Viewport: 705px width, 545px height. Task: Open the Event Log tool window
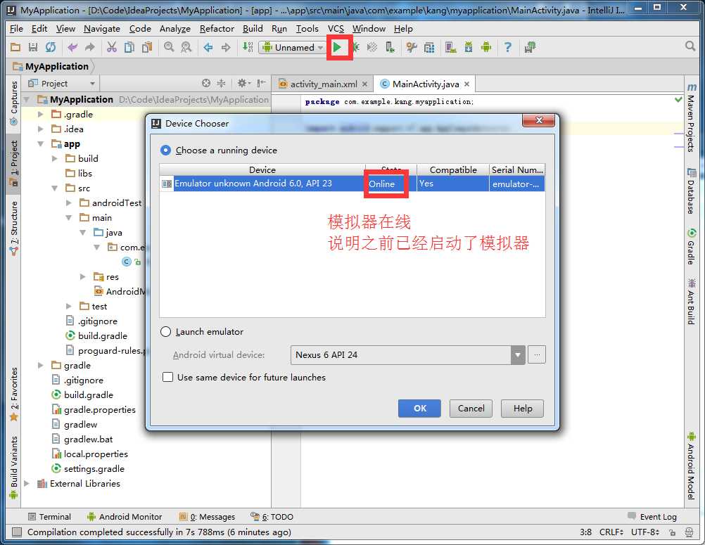pyautogui.click(x=652, y=517)
